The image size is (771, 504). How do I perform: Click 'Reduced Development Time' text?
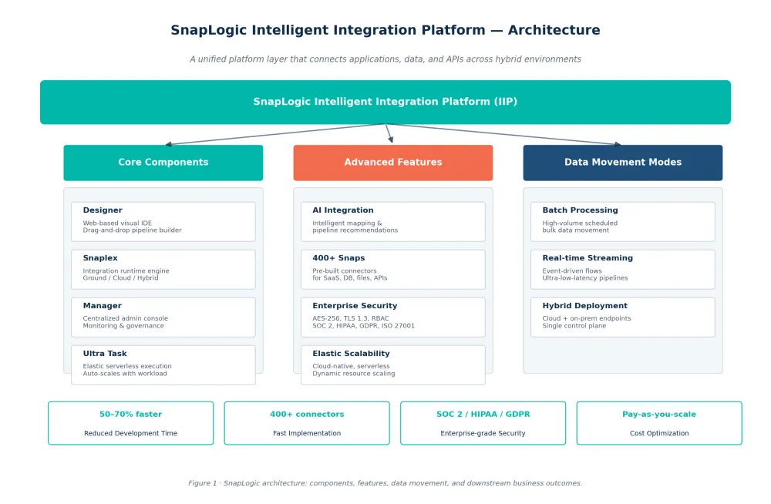[x=130, y=433]
